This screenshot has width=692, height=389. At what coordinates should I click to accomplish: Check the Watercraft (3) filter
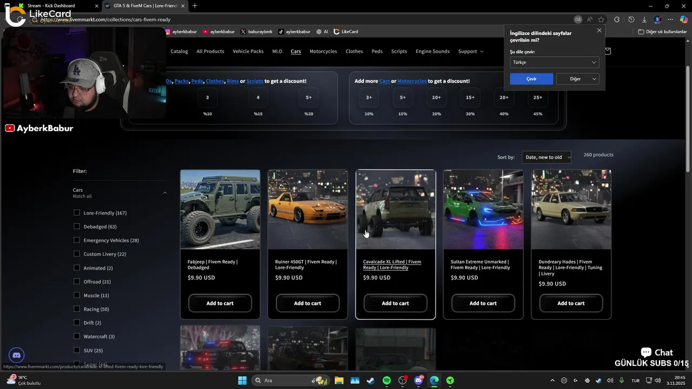pyautogui.click(x=77, y=336)
